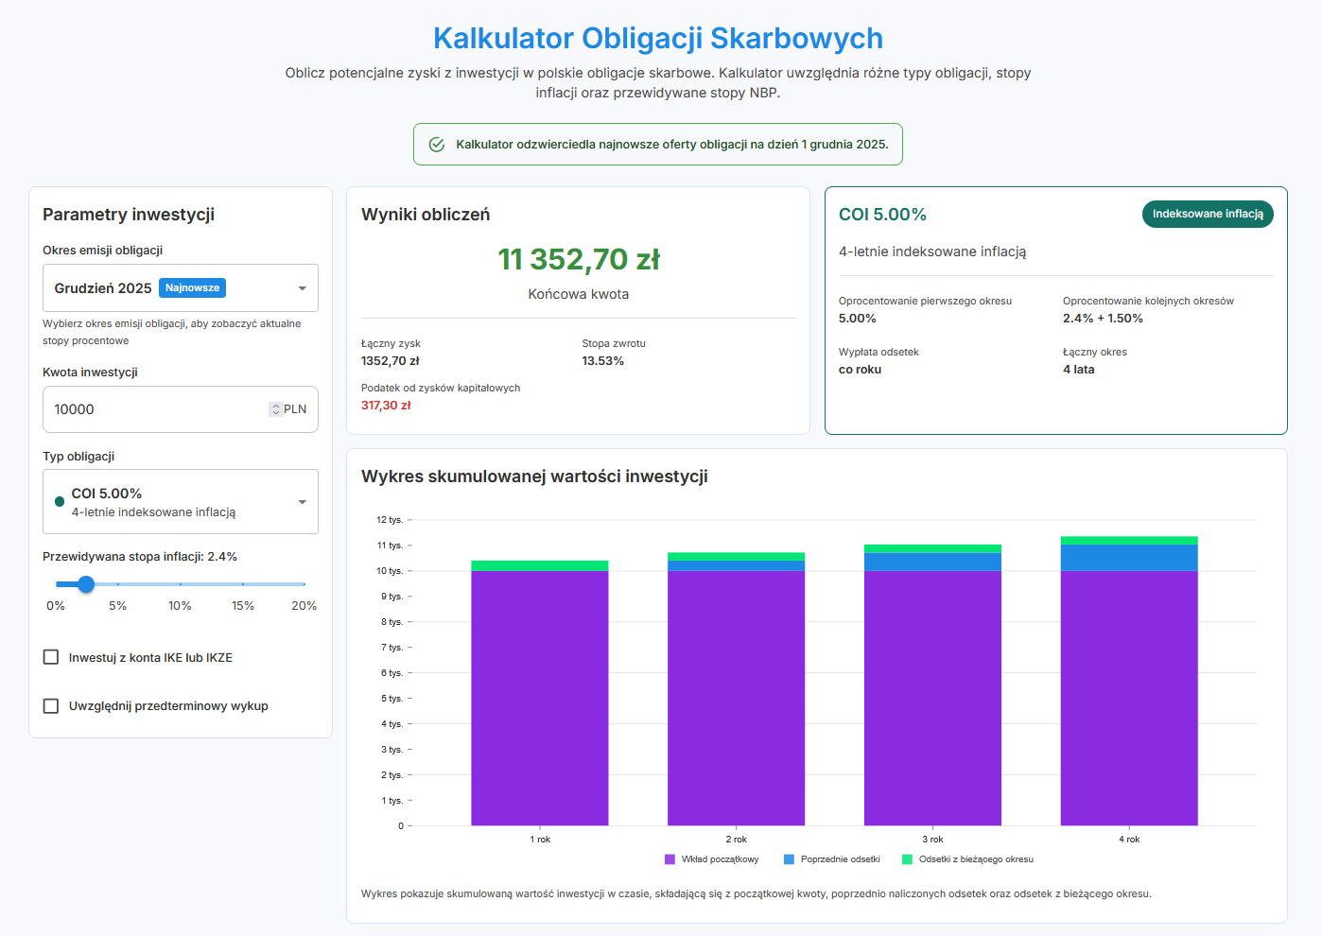
Task: Click the green checkmark icon in the info banner
Action: point(437,144)
